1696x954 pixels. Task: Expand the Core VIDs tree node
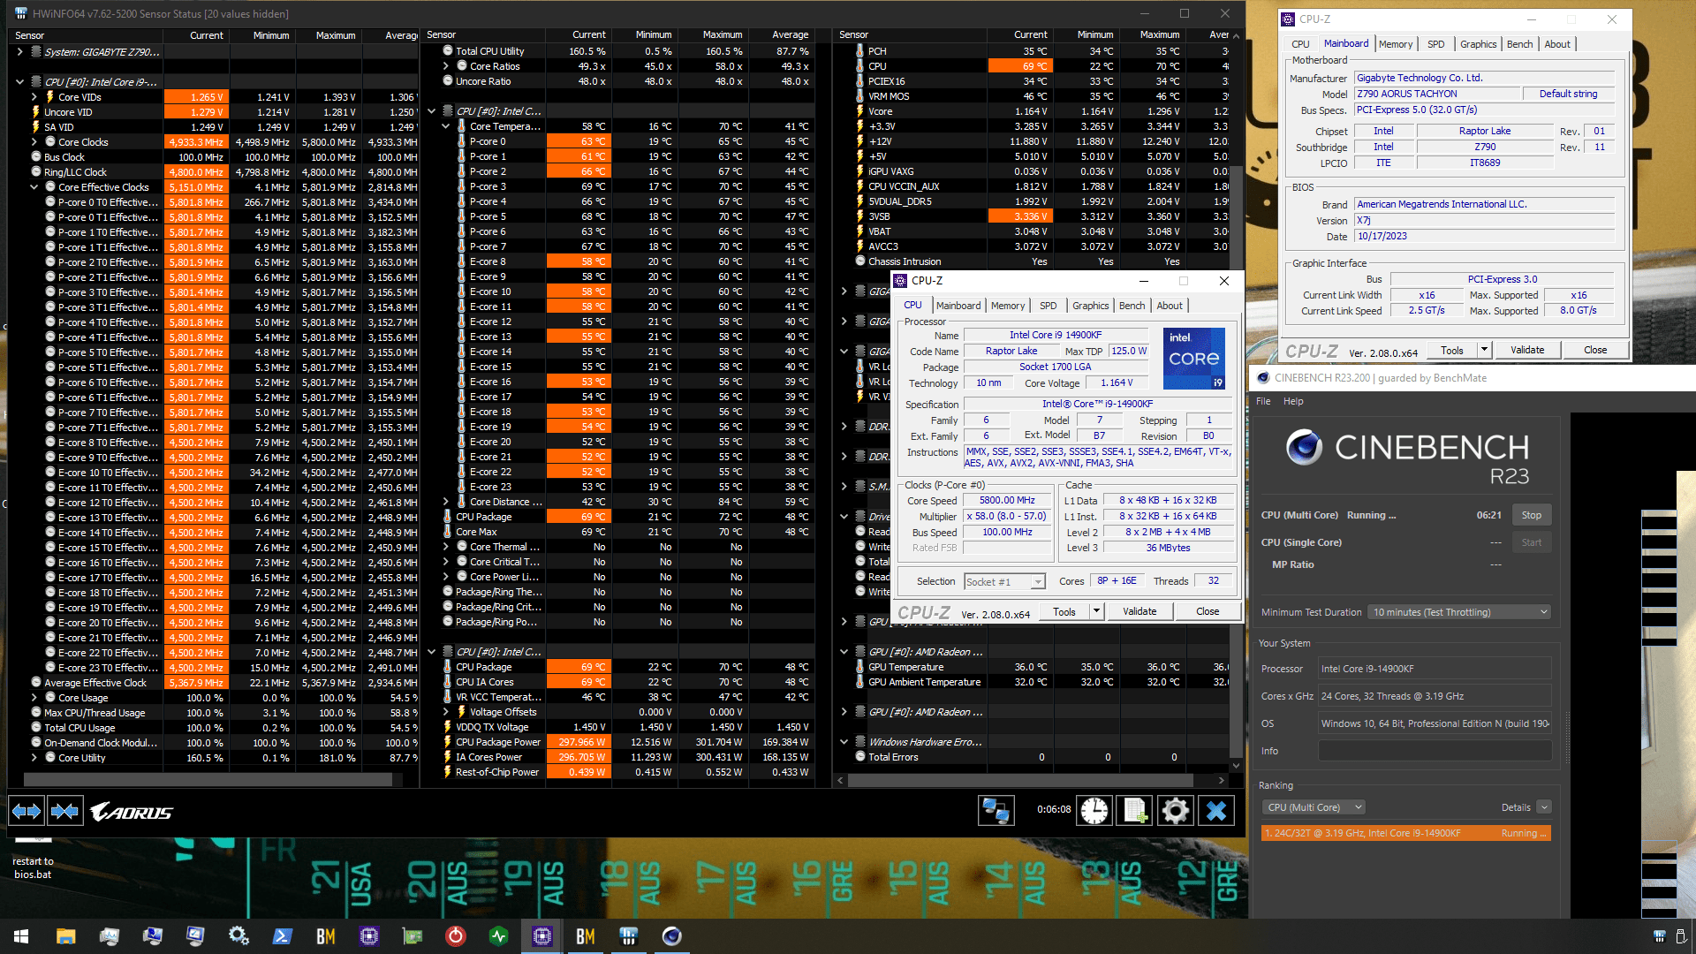click(34, 97)
